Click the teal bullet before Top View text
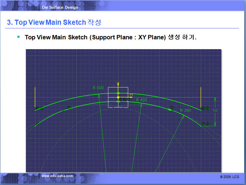The height and width of the screenshot is (185, 246). [x=19, y=37]
